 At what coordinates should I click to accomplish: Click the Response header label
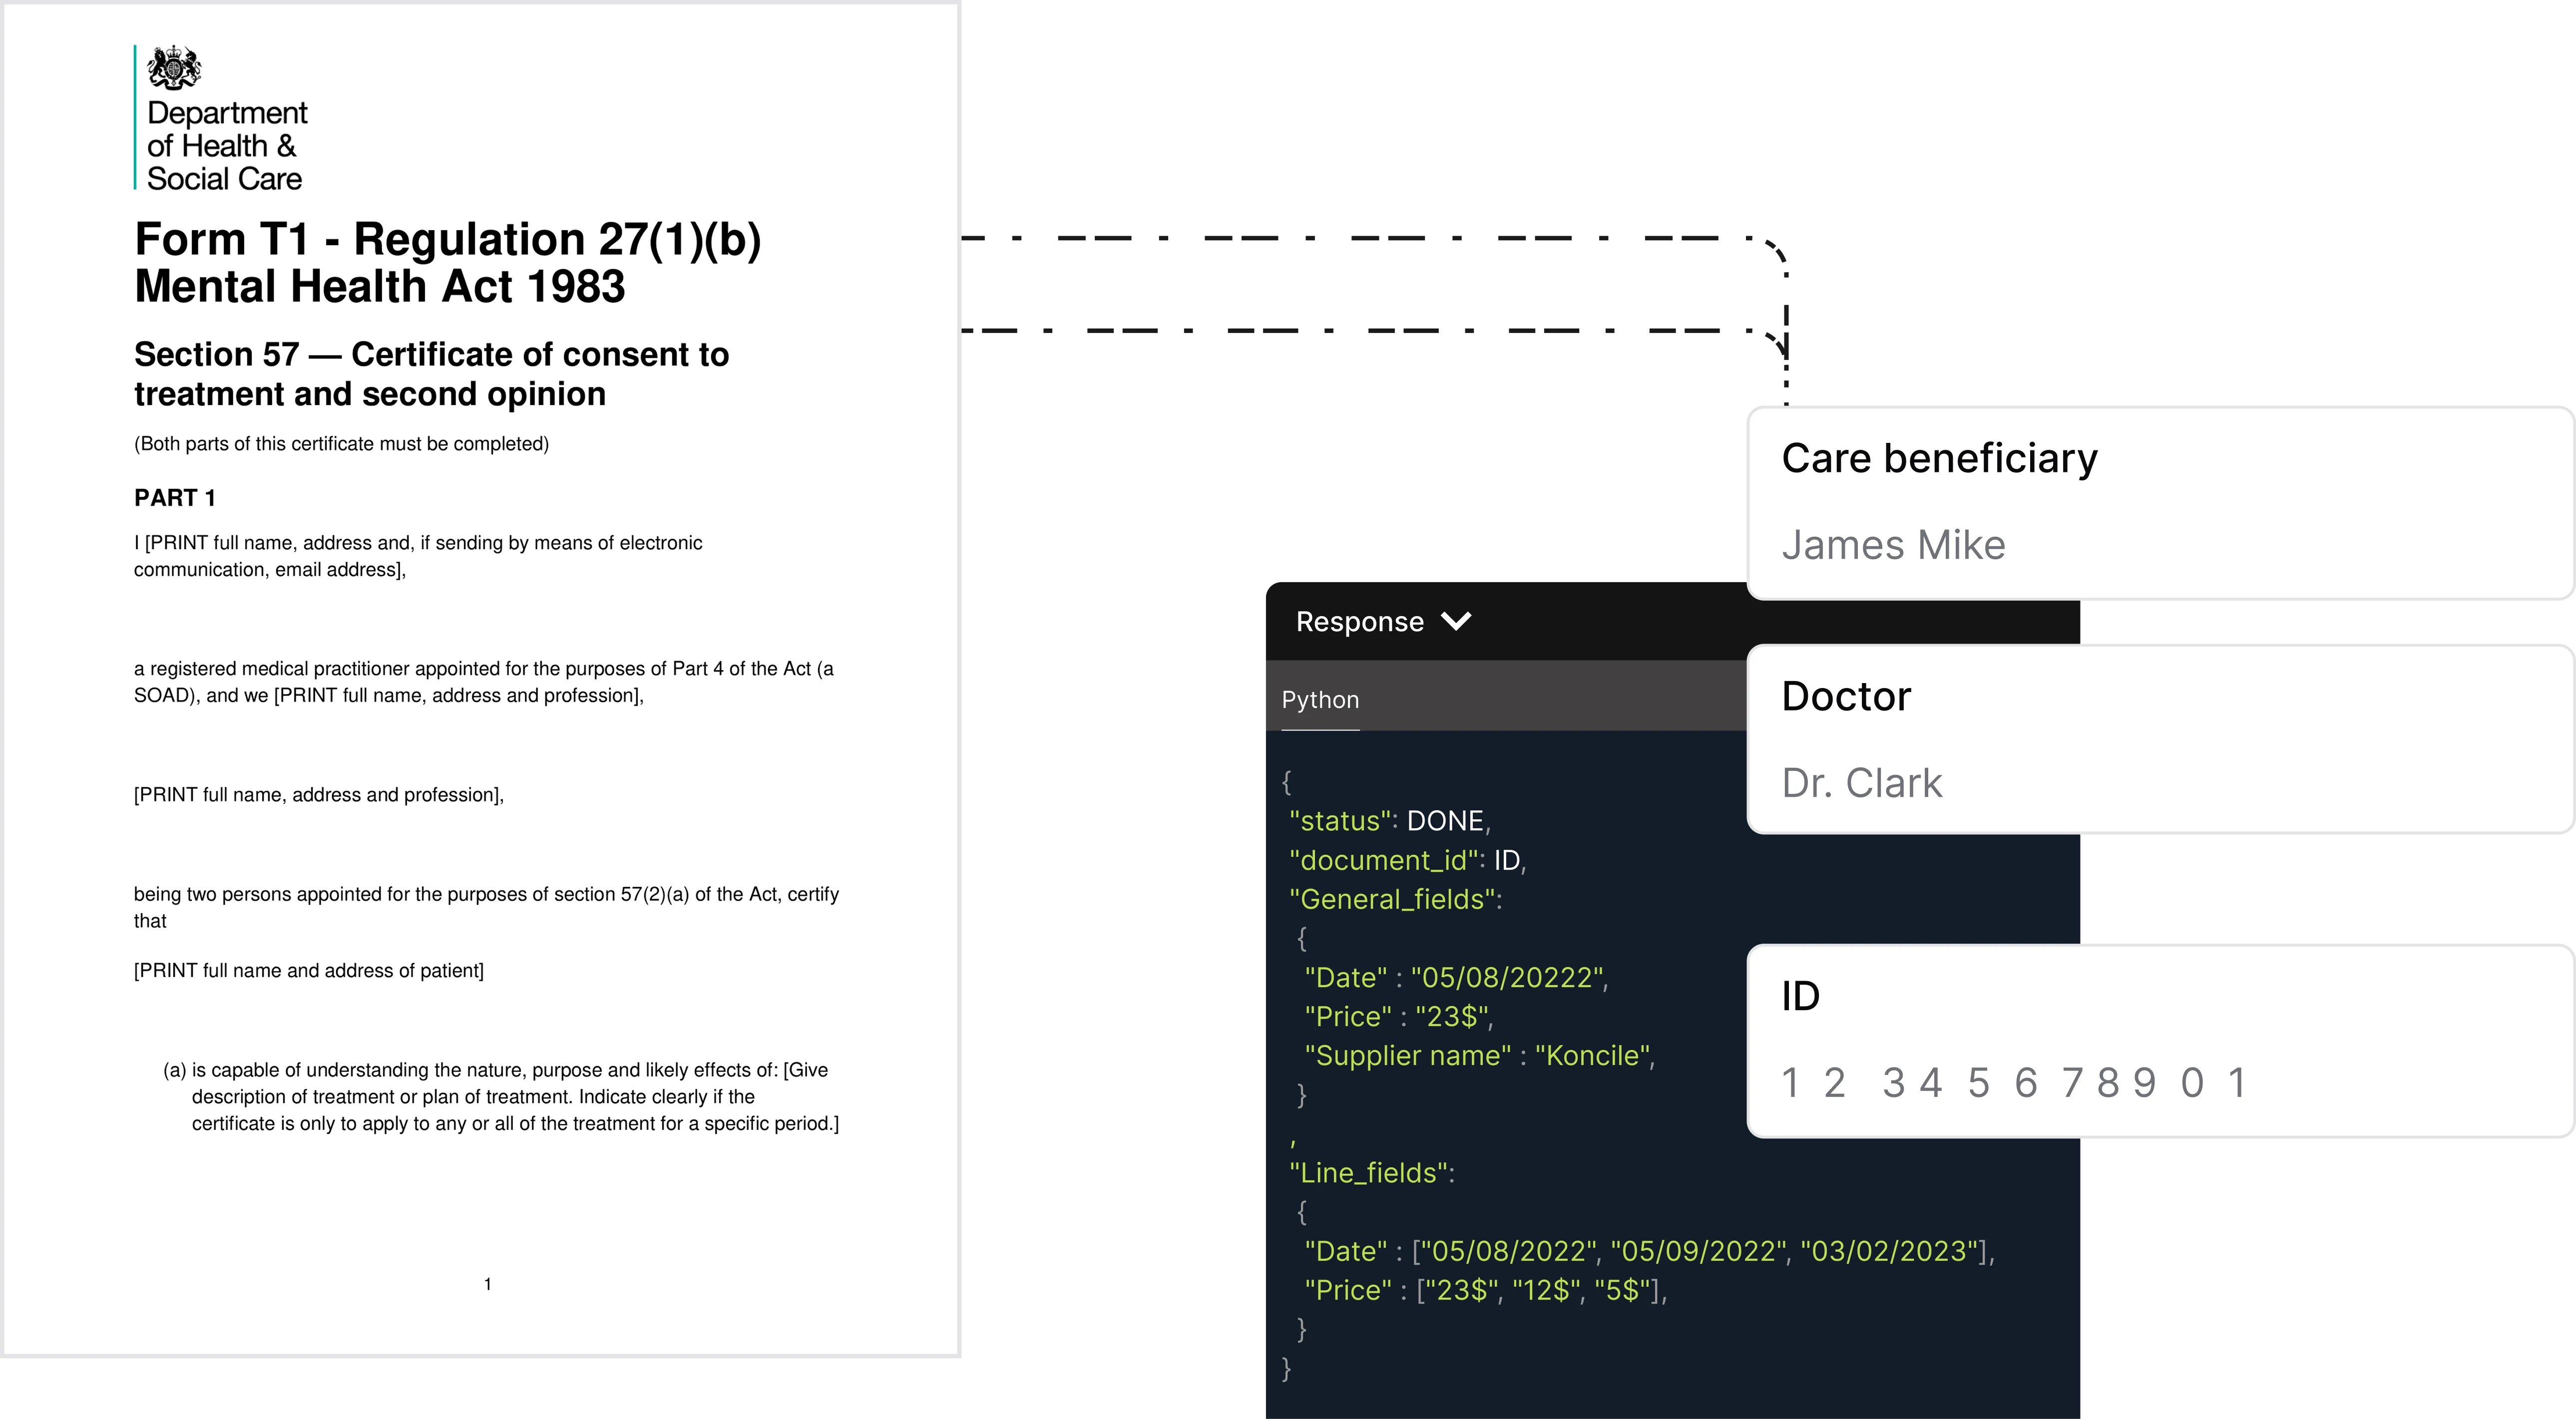[x=1359, y=622]
